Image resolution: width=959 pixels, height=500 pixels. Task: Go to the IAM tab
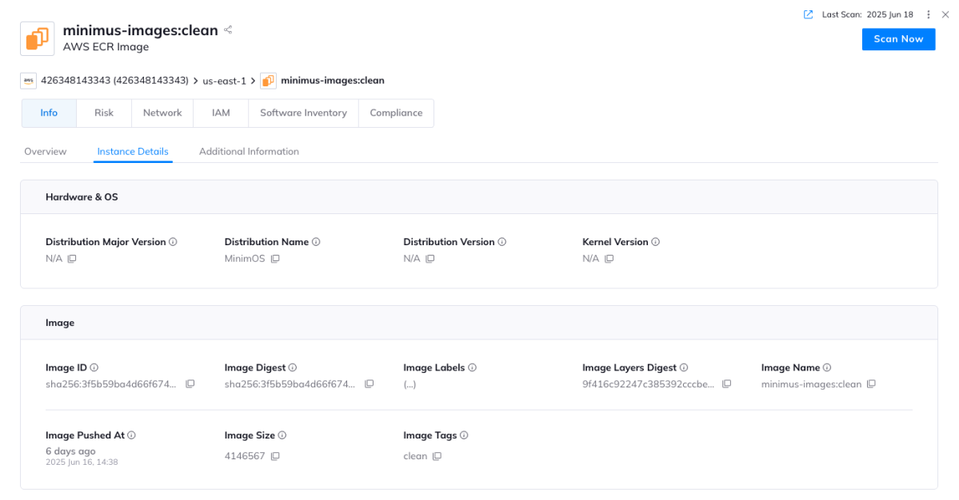tap(221, 113)
